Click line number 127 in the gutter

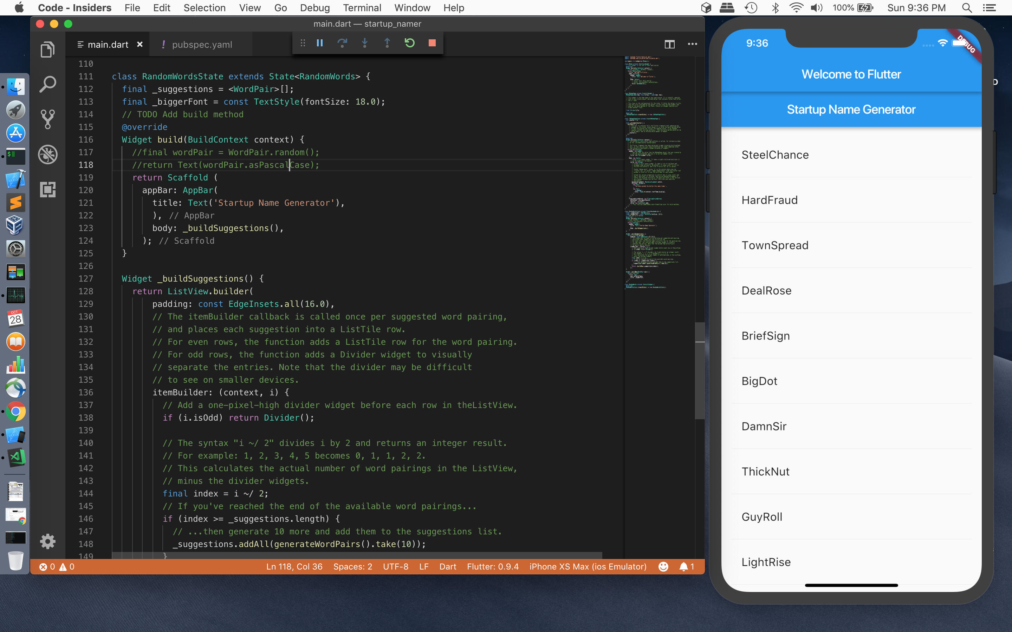tap(86, 278)
